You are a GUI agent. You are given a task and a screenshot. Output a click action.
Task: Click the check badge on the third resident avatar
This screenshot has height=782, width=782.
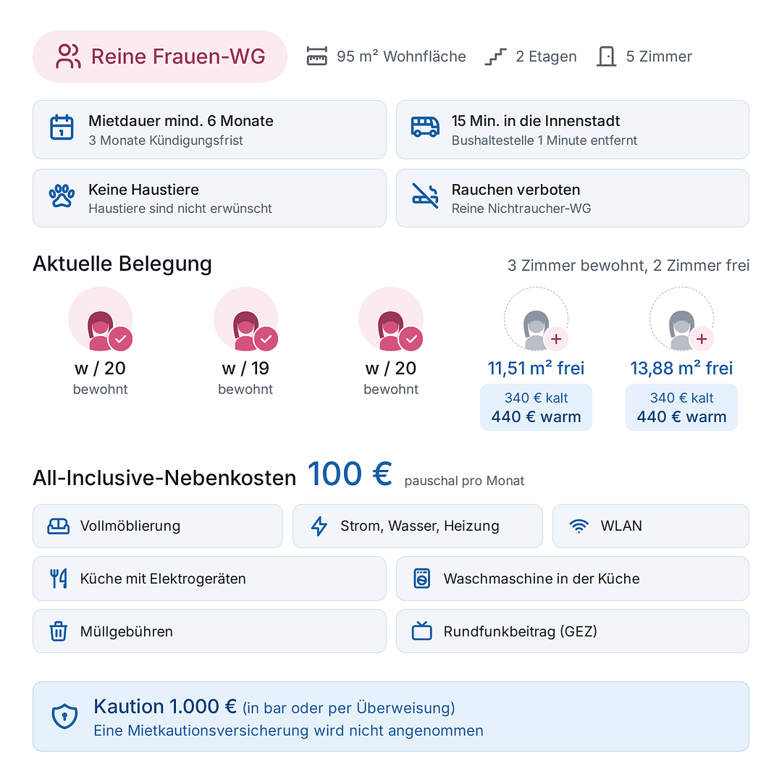(411, 339)
